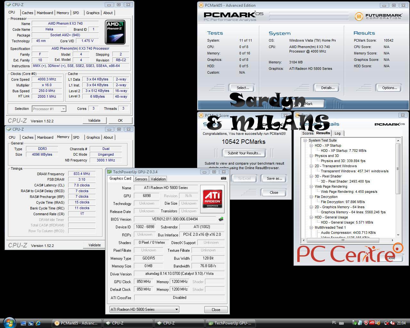Viewport: 410px width, 328px height.
Task: Click the PCMark05 window title bar icon
Action: click(x=201, y=5)
